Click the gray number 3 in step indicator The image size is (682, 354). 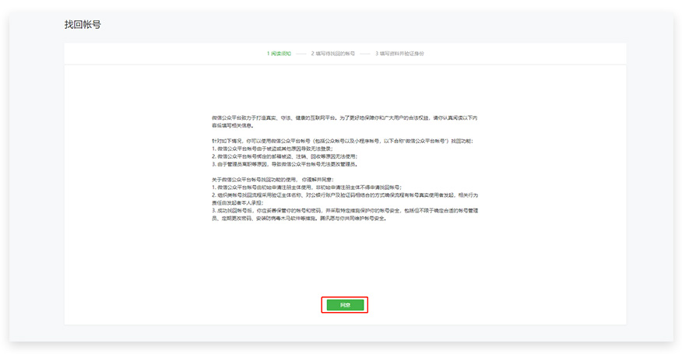(x=376, y=54)
